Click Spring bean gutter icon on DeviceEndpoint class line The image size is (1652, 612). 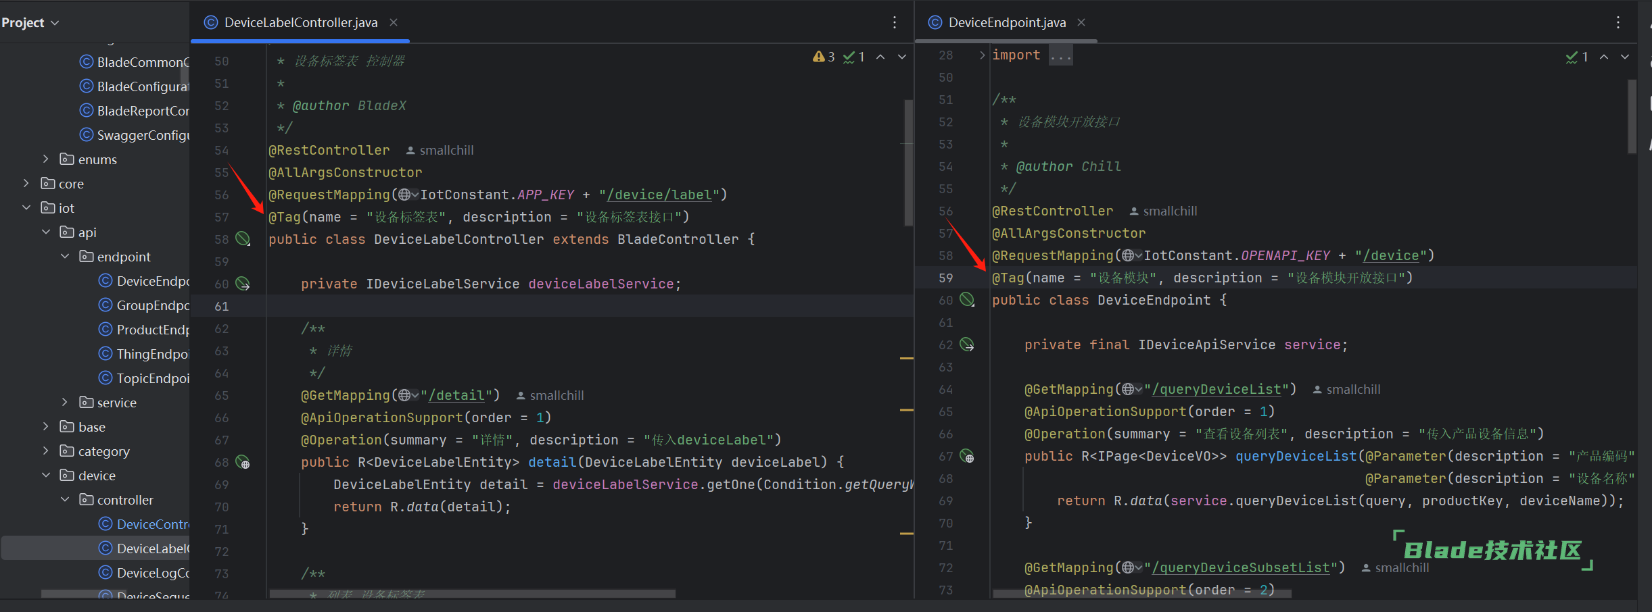pos(968,299)
